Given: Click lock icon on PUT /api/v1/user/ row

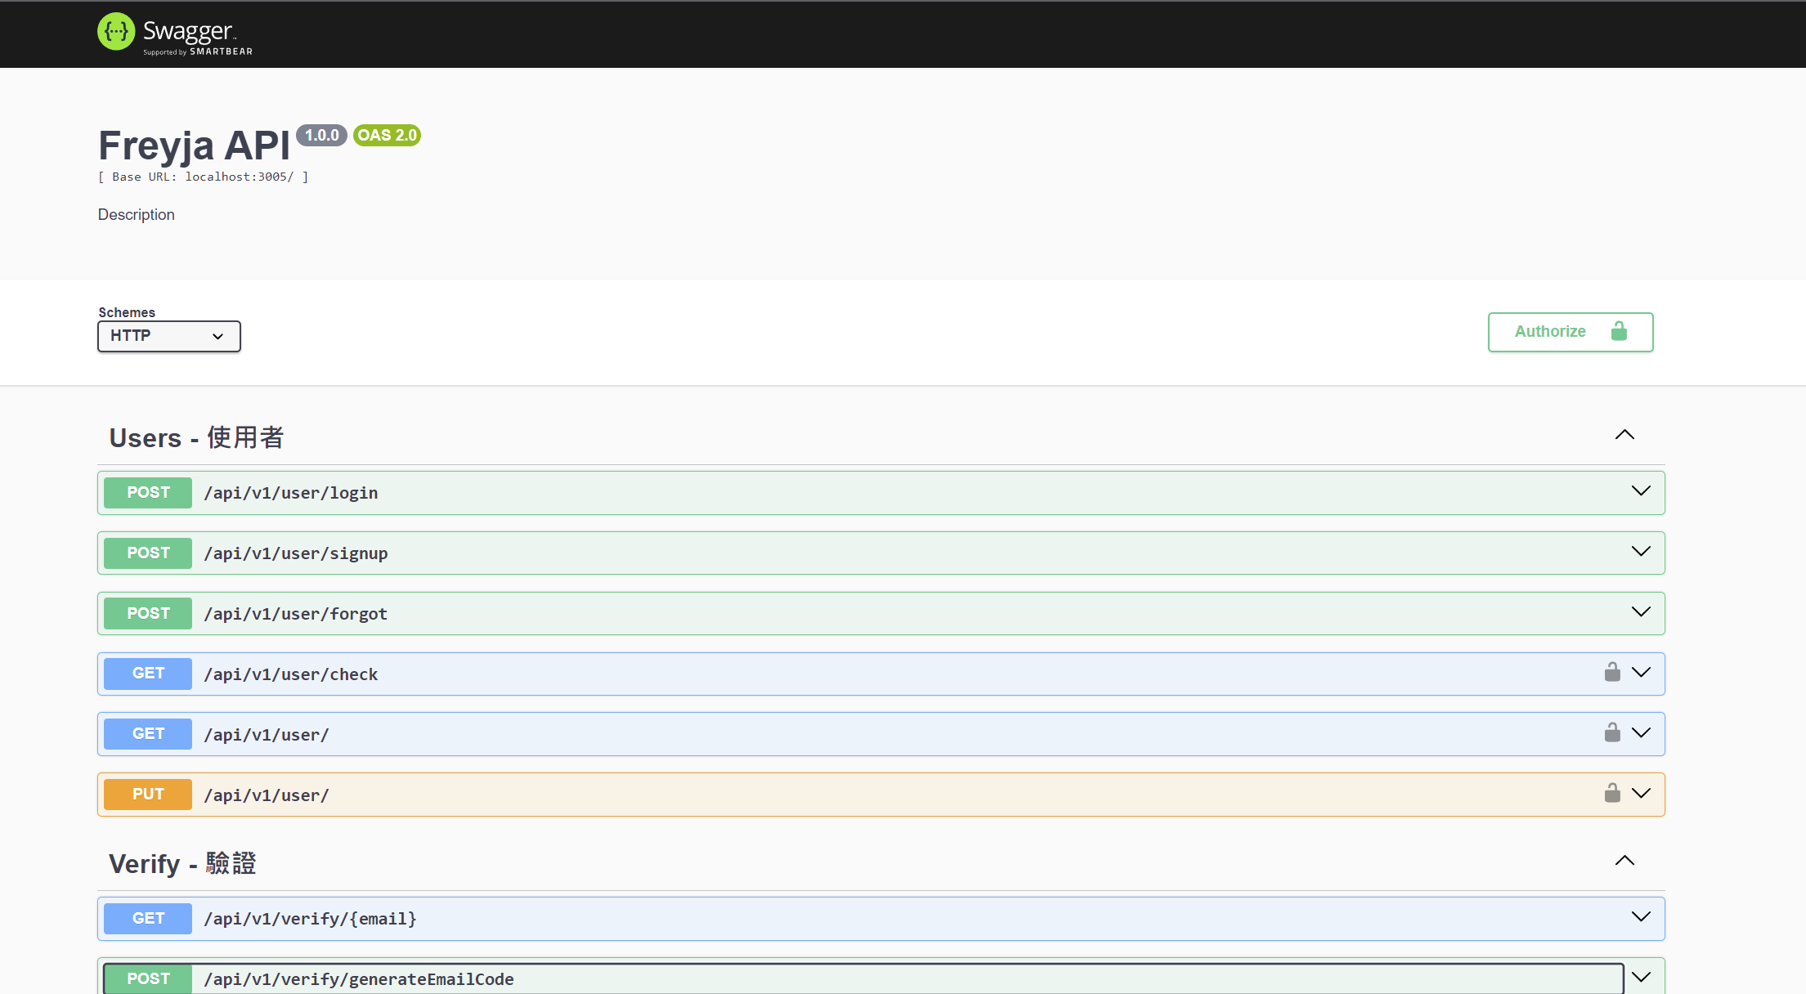Looking at the screenshot, I should tap(1611, 793).
